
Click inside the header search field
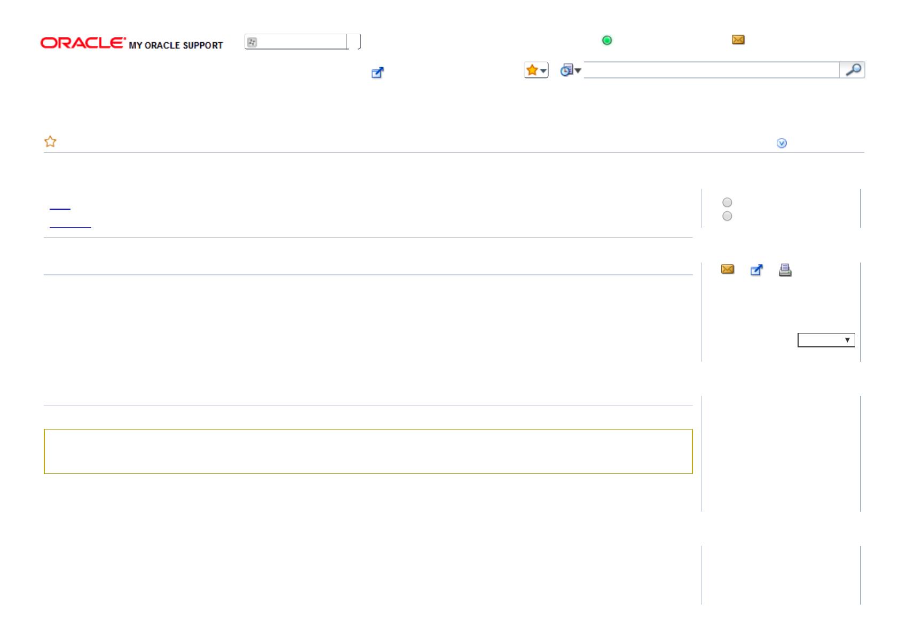[712, 70]
